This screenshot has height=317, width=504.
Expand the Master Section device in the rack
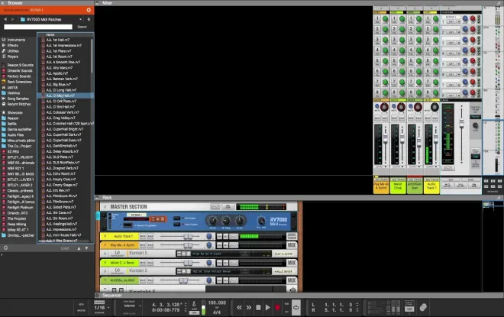[x=105, y=207]
